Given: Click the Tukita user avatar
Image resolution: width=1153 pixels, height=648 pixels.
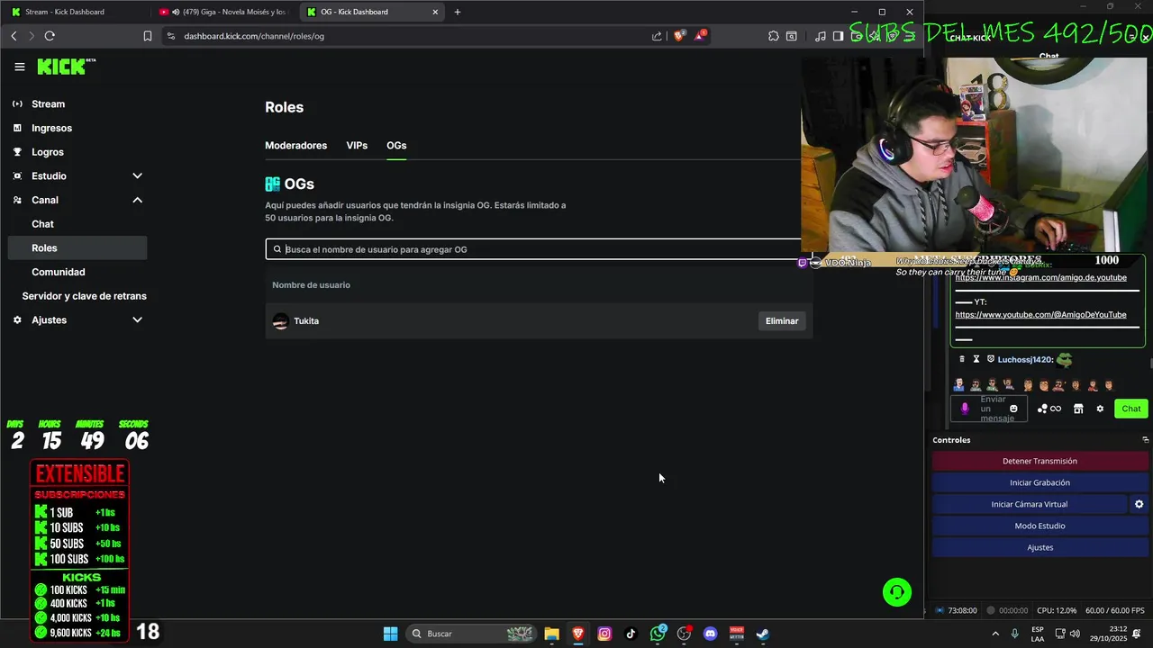Looking at the screenshot, I should (x=280, y=321).
